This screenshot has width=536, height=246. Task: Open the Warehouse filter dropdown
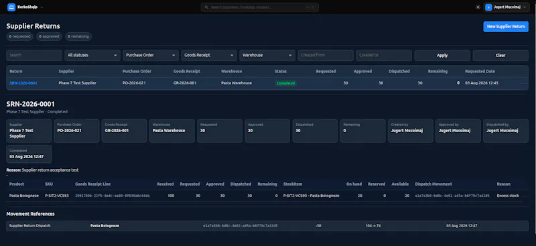click(x=267, y=55)
